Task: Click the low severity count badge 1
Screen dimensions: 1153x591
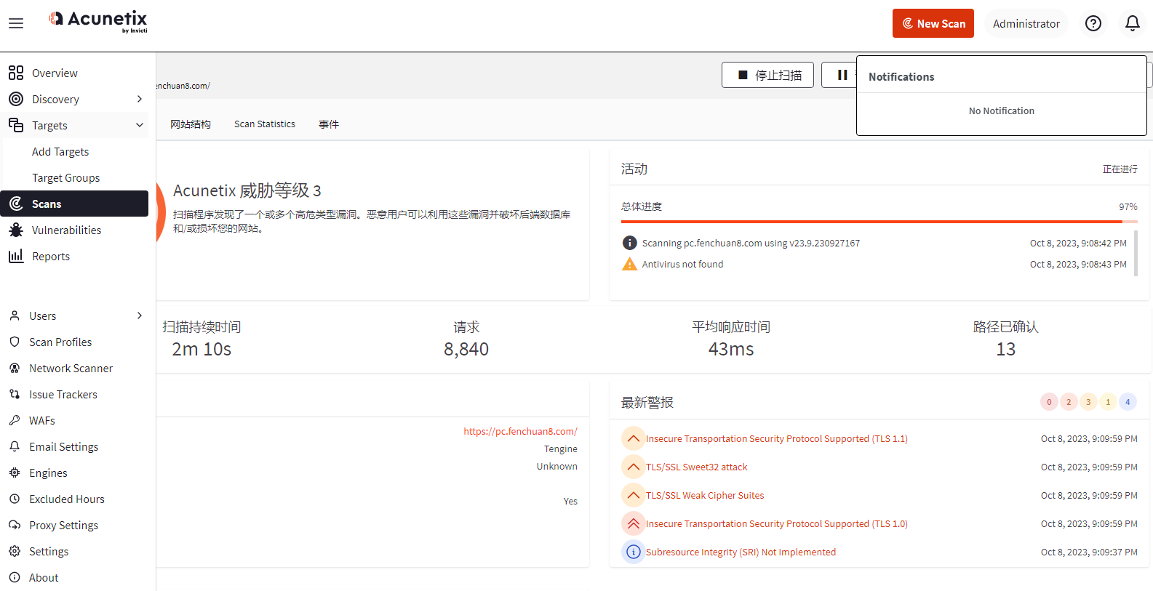Action: [1108, 402]
